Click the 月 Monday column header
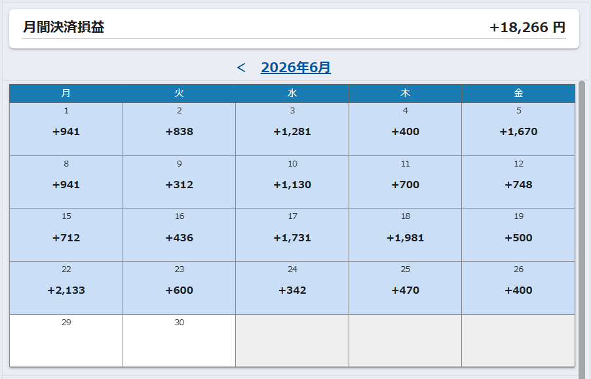This screenshot has width=591, height=379. pyautogui.click(x=66, y=93)
